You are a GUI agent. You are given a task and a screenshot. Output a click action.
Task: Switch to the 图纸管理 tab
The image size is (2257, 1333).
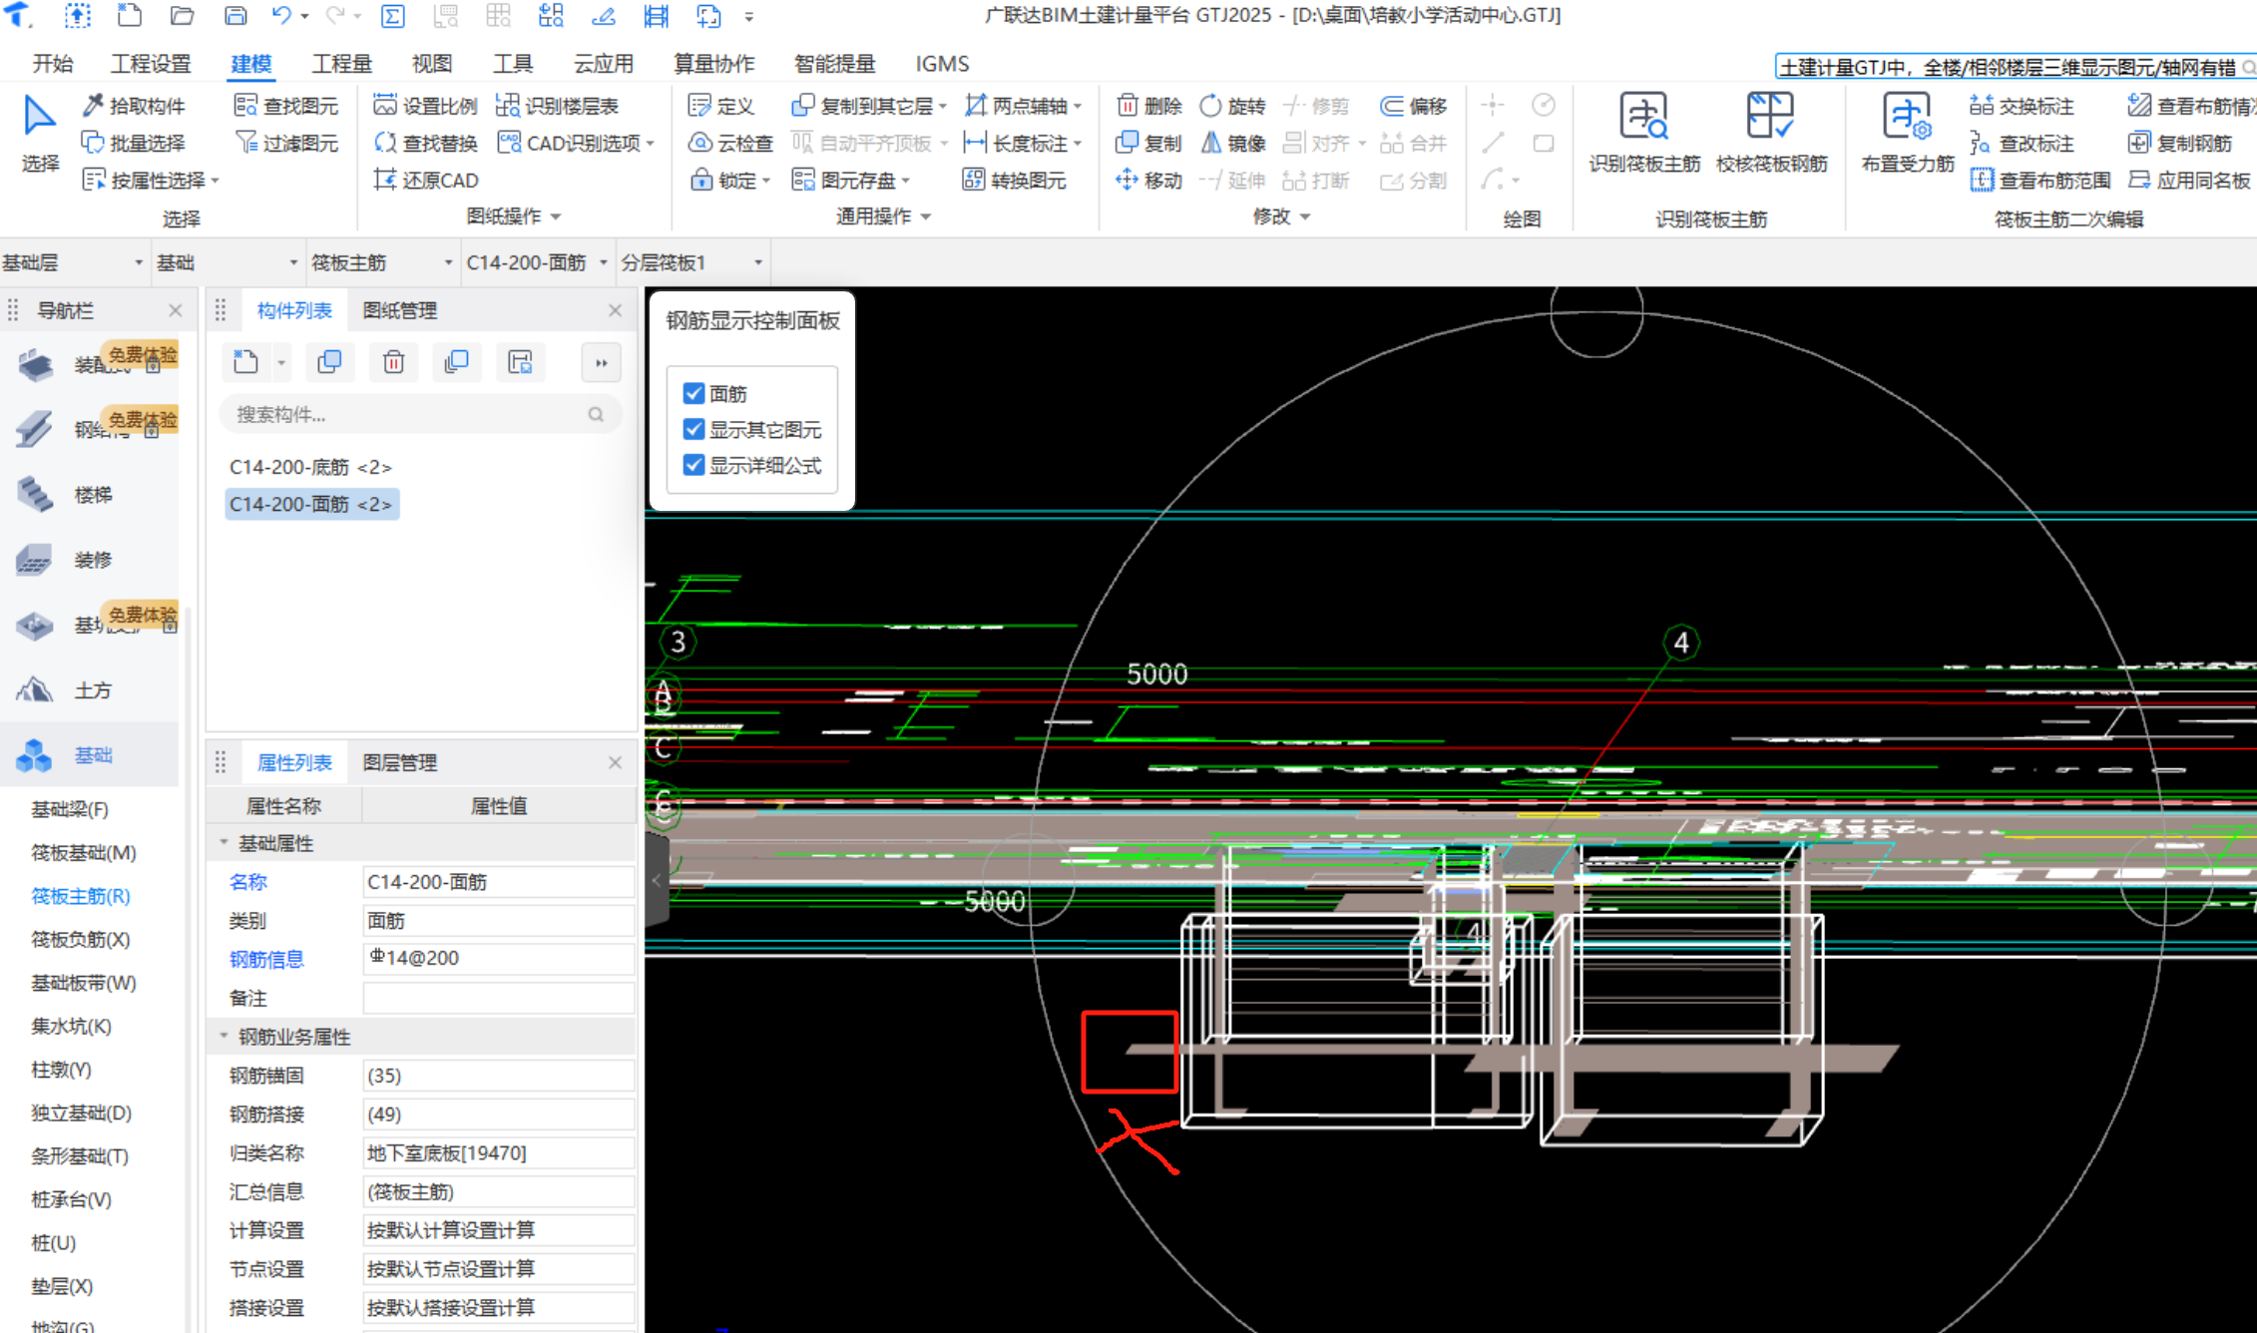(399, 310)
